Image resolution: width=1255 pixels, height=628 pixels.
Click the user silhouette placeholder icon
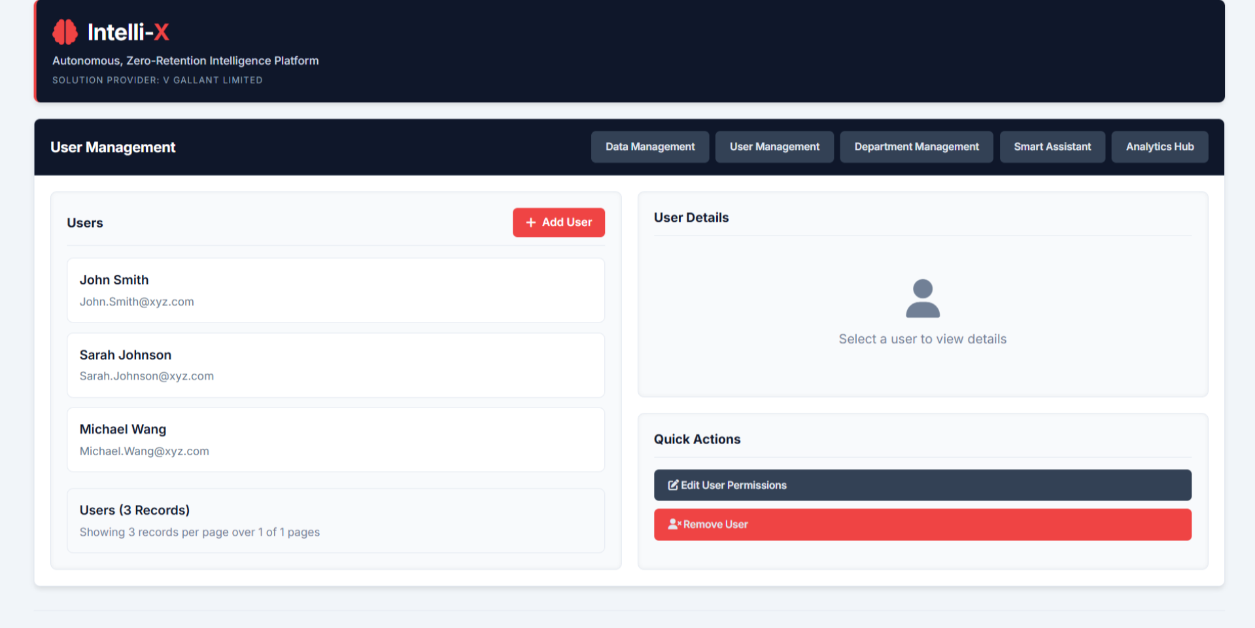click(x=922, y=298)
